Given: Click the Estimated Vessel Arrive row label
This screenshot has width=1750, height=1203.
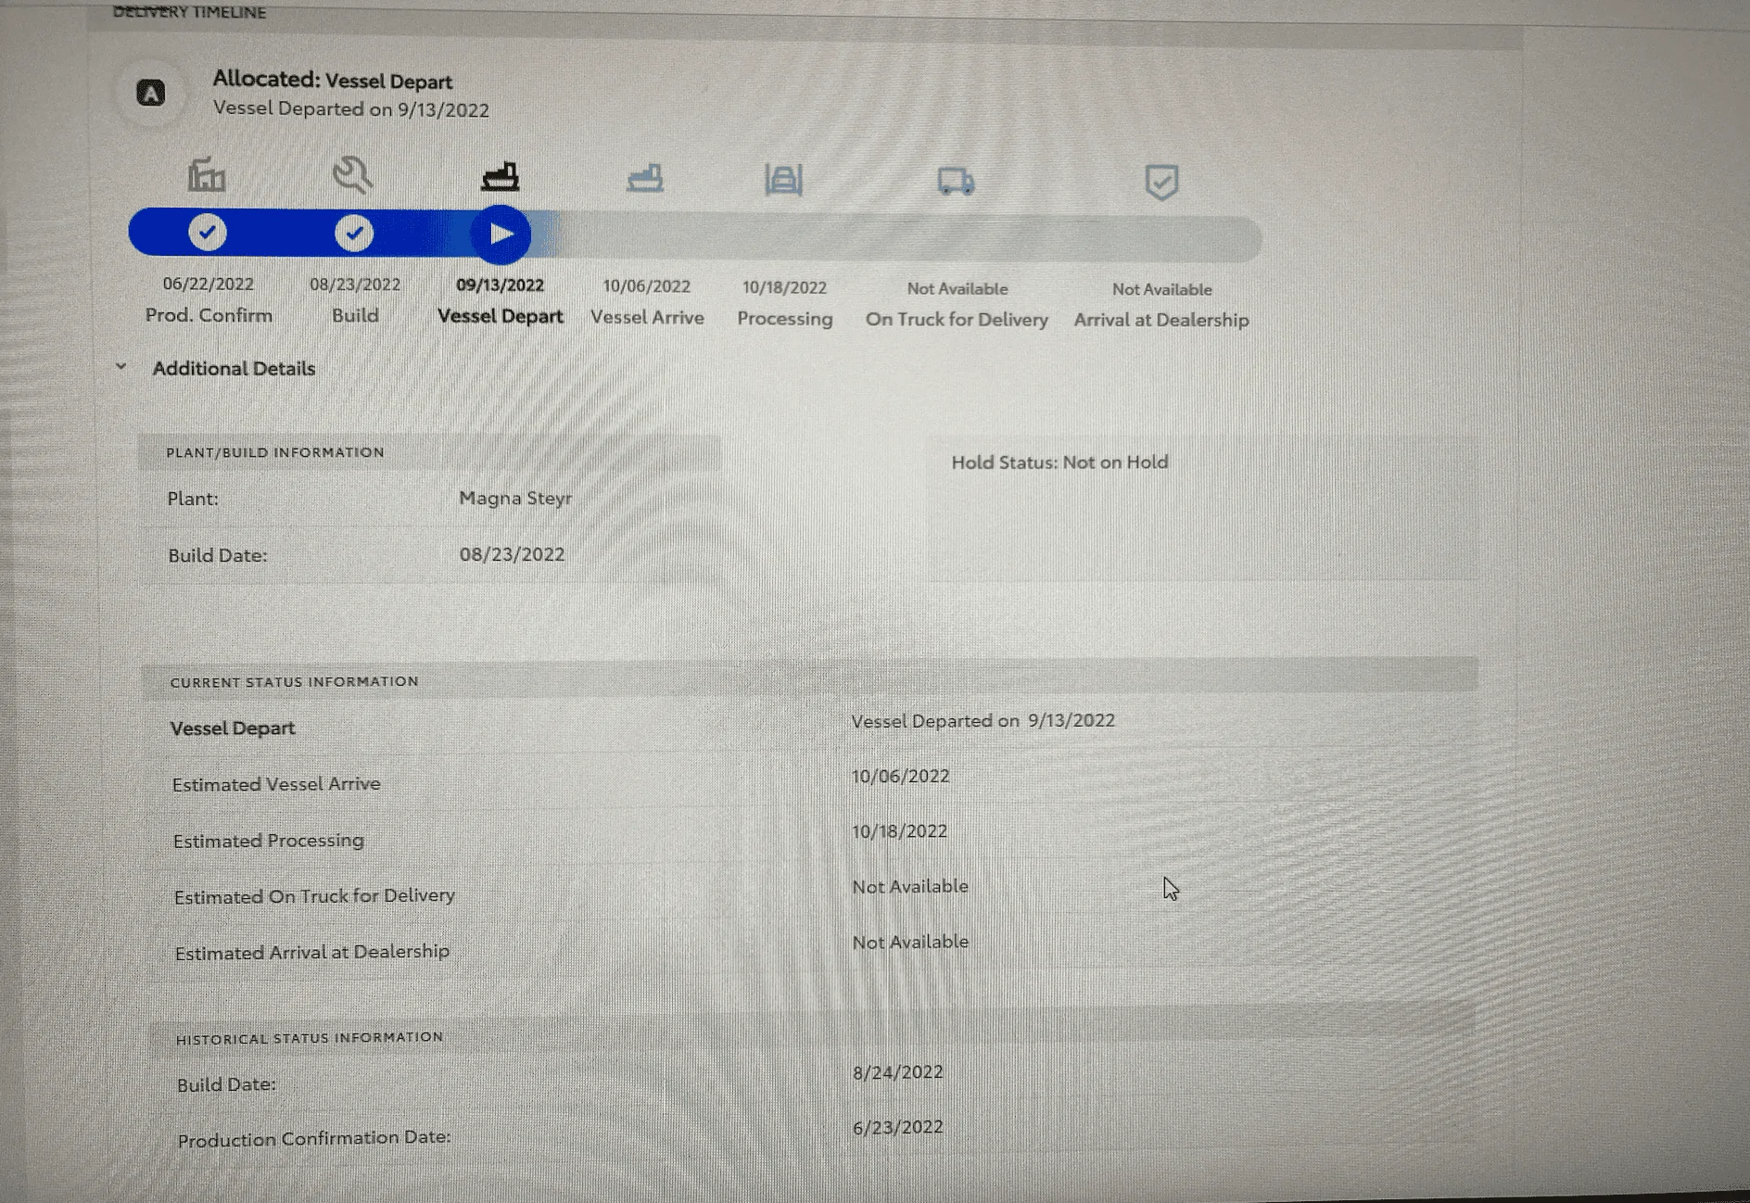Looking at the screenshot, I should coord(276,784).
